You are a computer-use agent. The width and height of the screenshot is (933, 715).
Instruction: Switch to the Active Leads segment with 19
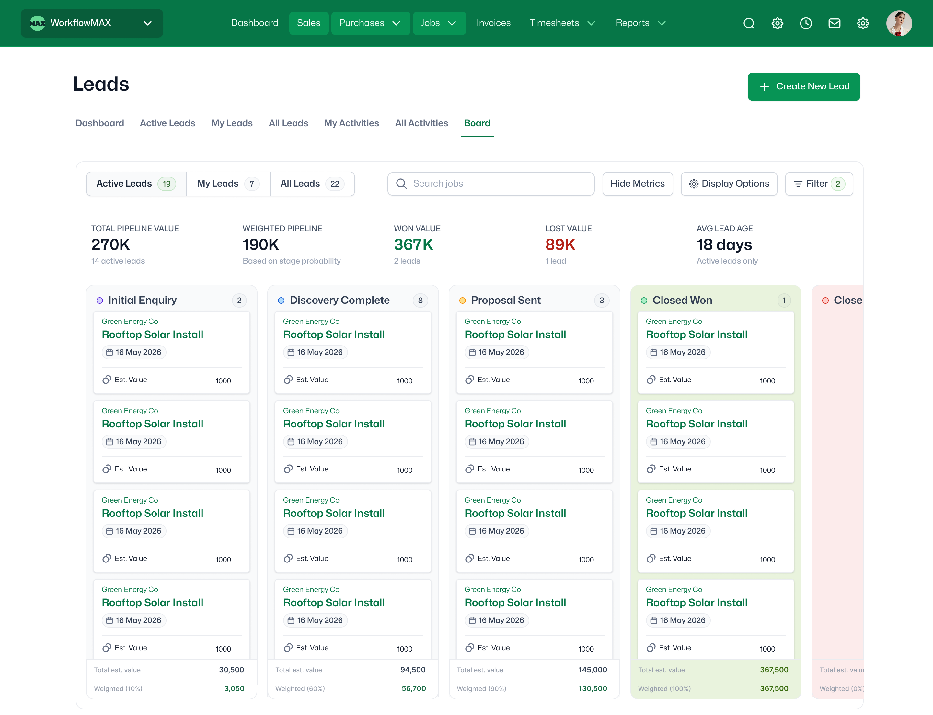pyautogui.click(x=136, y=184)
